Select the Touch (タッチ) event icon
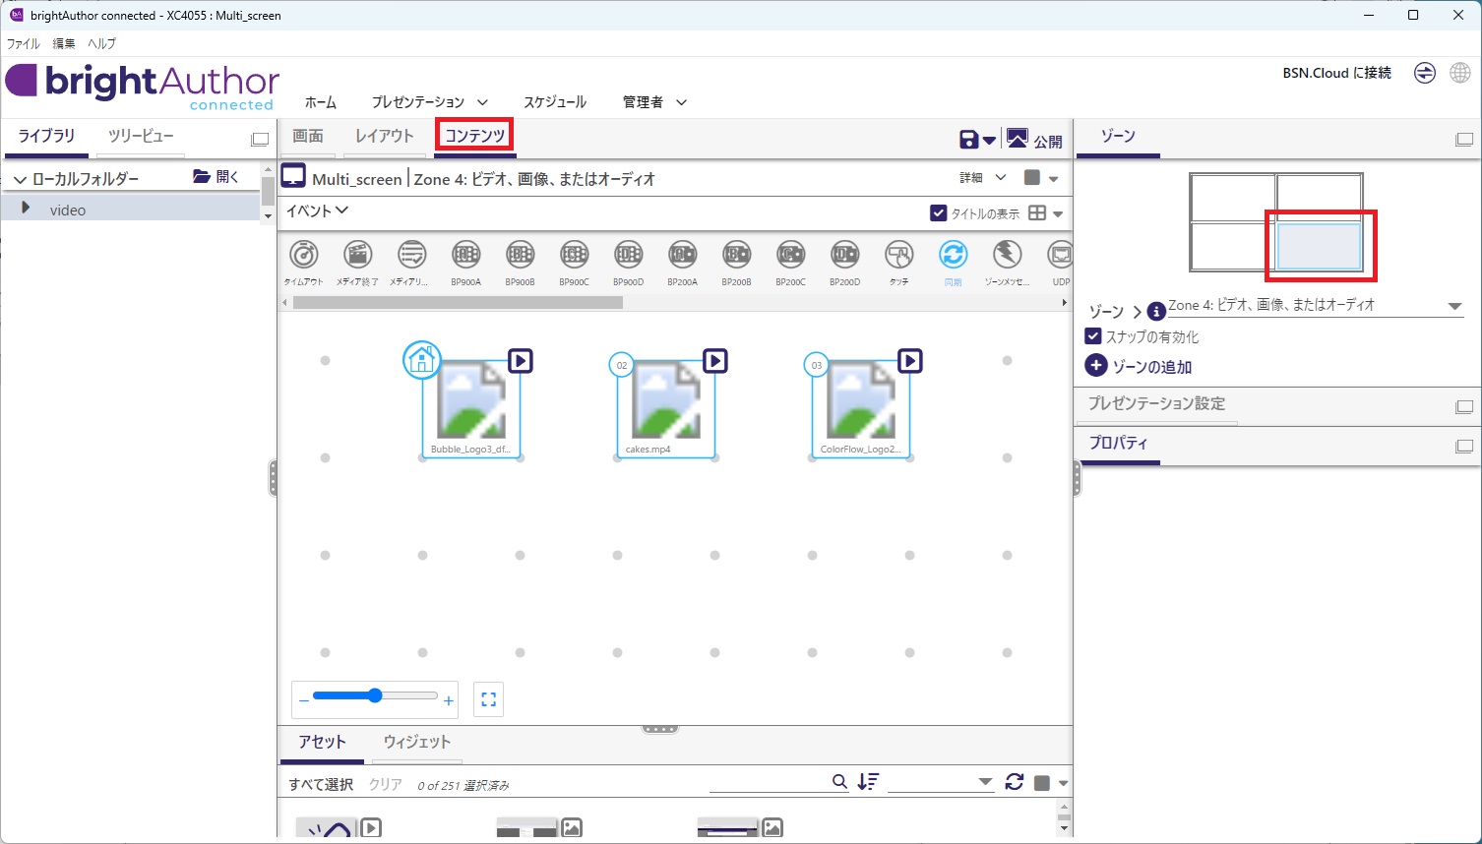 click(899, 255)
